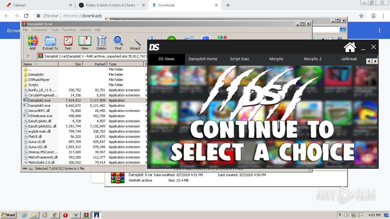
Task: Open the Morphs tab
Action: 276,59
